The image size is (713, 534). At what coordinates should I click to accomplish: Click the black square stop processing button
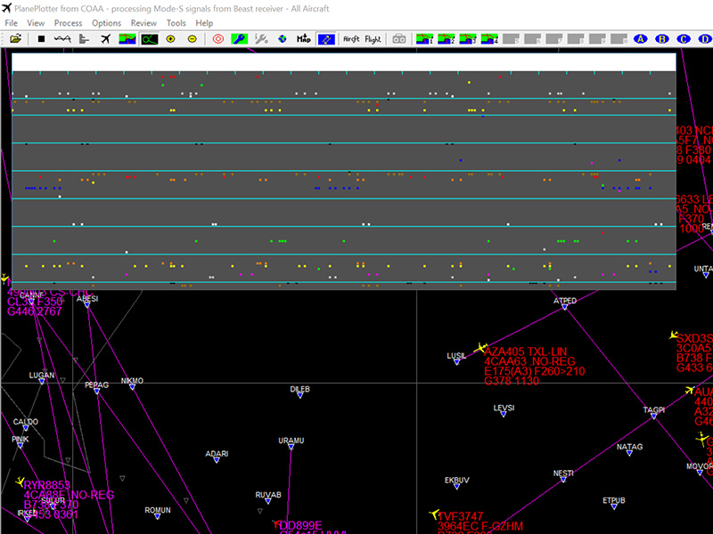point(41,39)
